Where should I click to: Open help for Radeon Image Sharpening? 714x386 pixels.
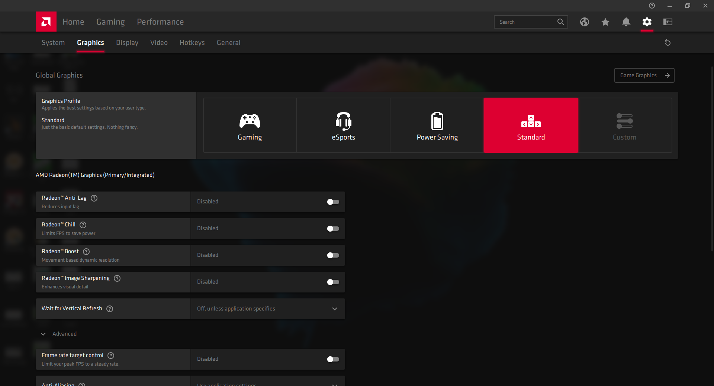117,278
